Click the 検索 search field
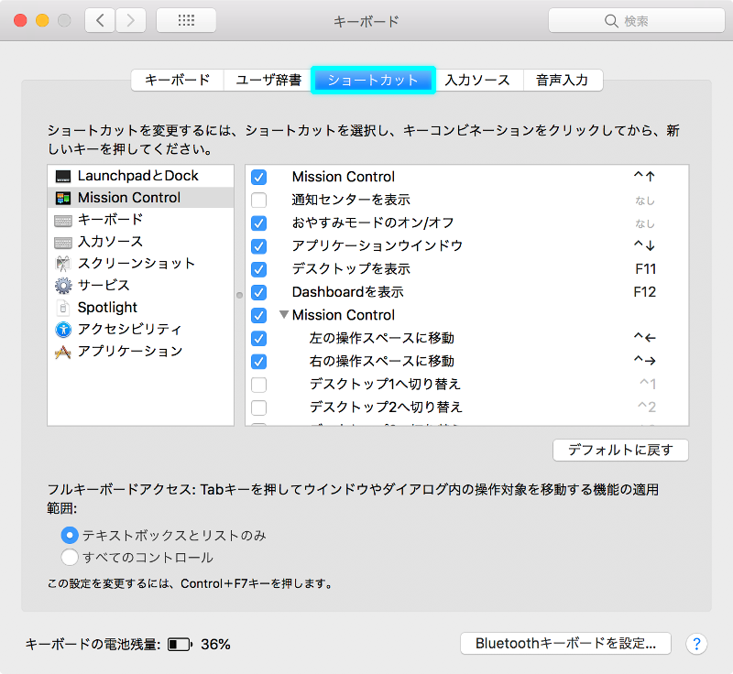733x674 pixels. click(x=636, y=21)
